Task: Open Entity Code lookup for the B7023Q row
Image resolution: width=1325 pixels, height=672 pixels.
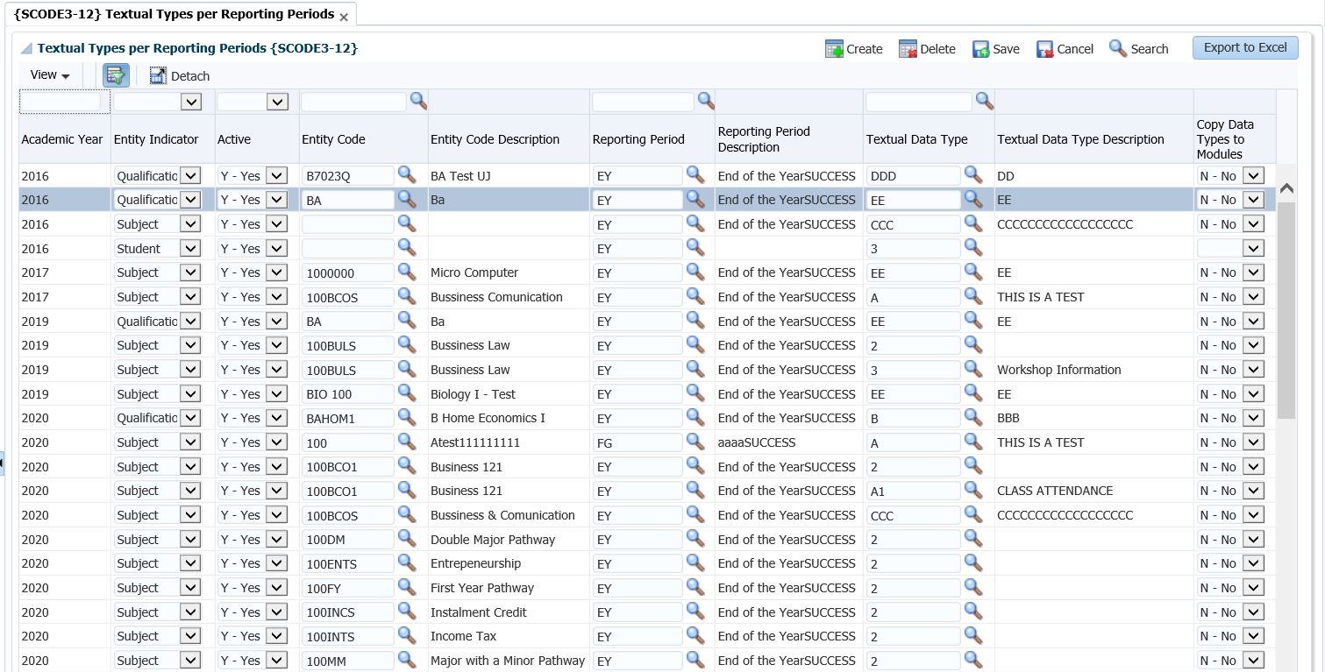Action: tap(406, 175)
